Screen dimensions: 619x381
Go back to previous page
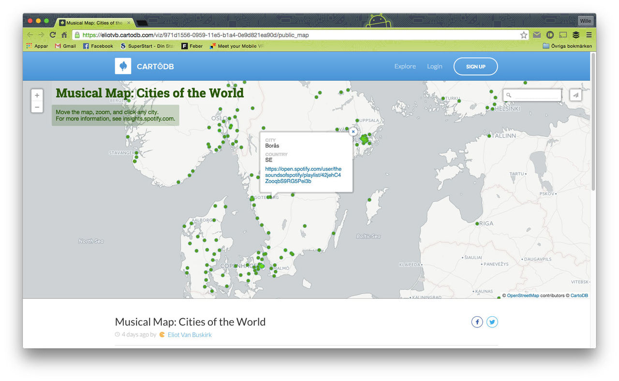pyautogui.click(x=30, y=35)
